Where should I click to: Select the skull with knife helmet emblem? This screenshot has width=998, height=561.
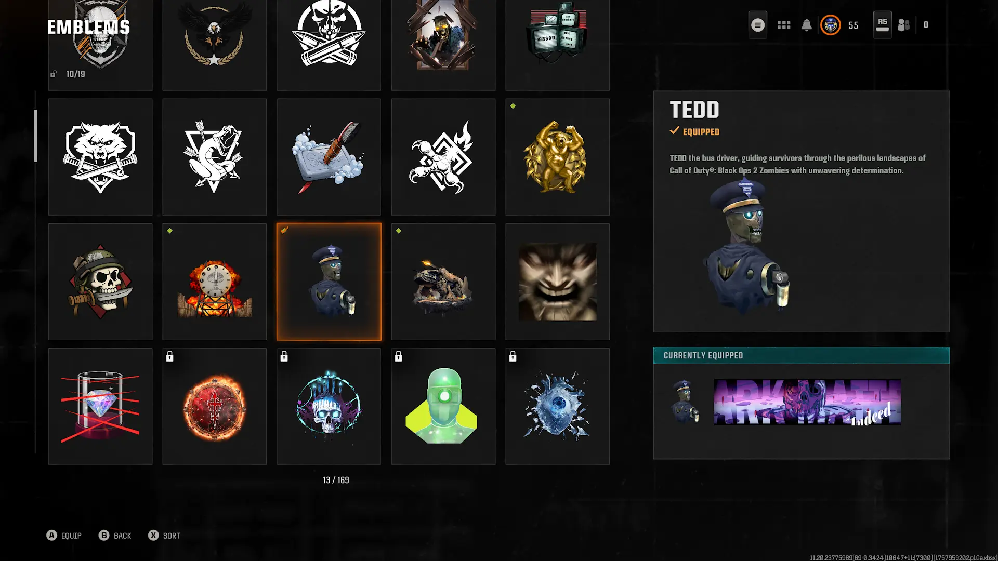(x=100, y=282)
